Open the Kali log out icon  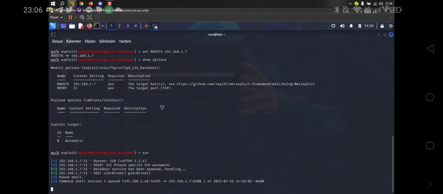pos(391,26)
